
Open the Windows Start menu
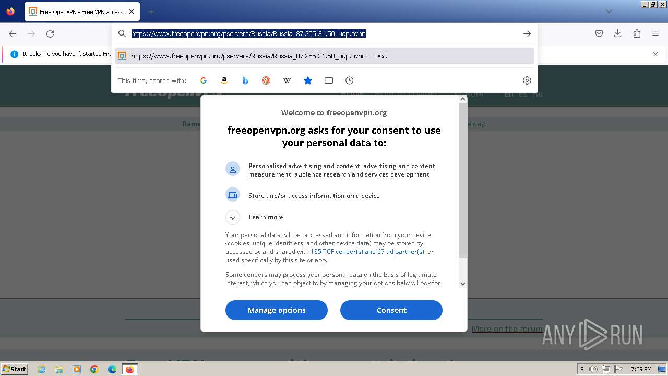click(15, 369)
